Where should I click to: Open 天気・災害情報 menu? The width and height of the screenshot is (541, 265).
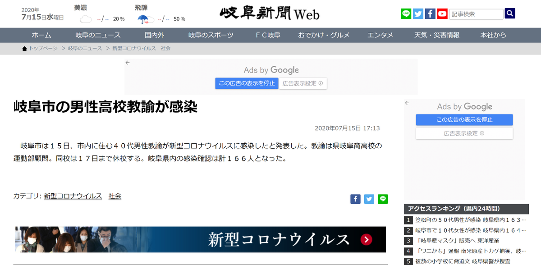click(x=437, y=35)
